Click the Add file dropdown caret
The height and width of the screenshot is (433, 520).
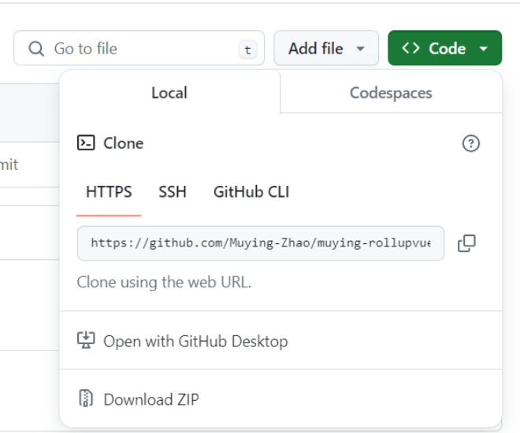361,49
